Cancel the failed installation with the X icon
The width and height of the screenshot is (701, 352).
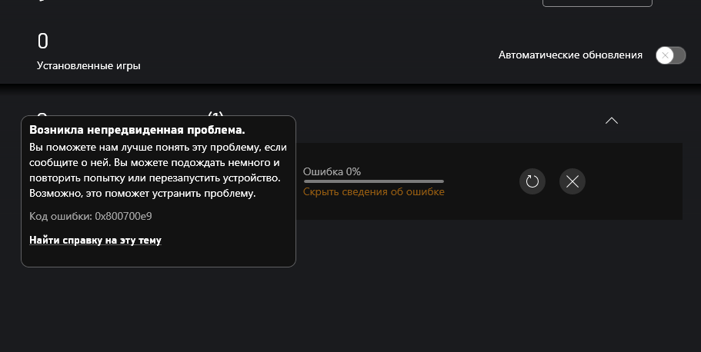click(x=572, y=181)
